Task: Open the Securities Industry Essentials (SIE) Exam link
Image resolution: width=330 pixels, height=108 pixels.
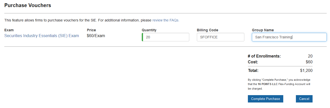Action: coord(42,36)
